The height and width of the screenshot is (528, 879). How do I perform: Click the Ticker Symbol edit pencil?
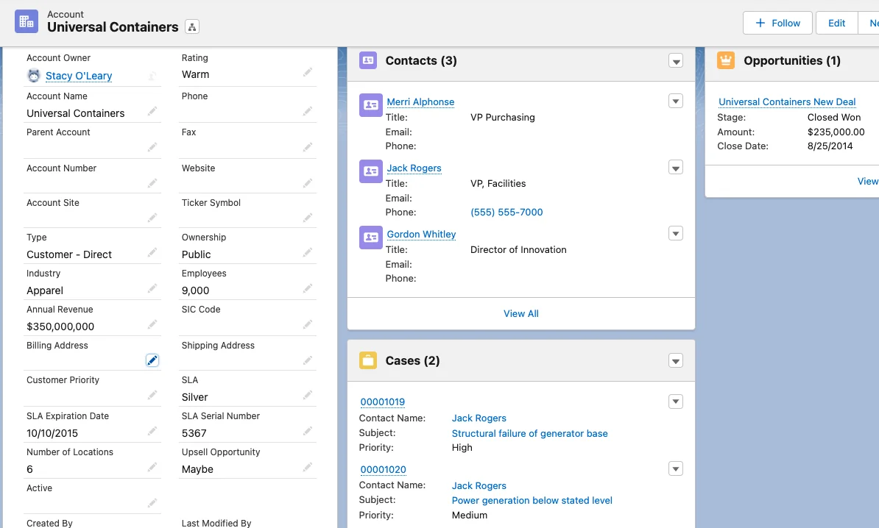307,218
